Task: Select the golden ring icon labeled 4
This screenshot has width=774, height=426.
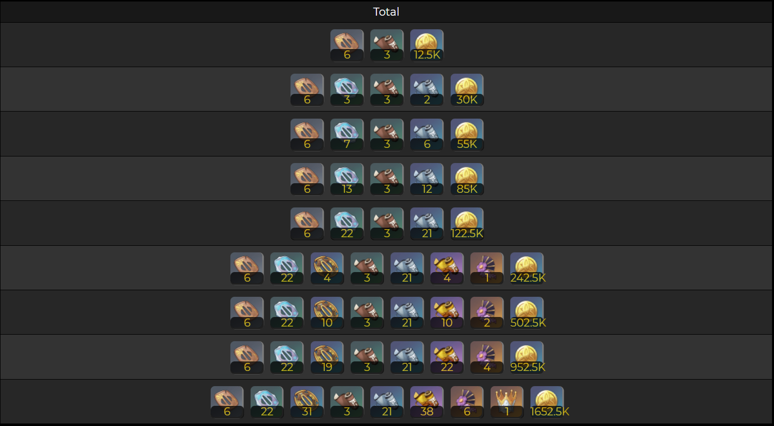Action: click(x=327, y=269)
